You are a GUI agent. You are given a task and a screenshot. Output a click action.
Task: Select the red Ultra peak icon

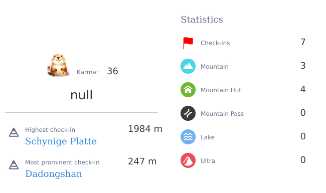tap(188, 160)
